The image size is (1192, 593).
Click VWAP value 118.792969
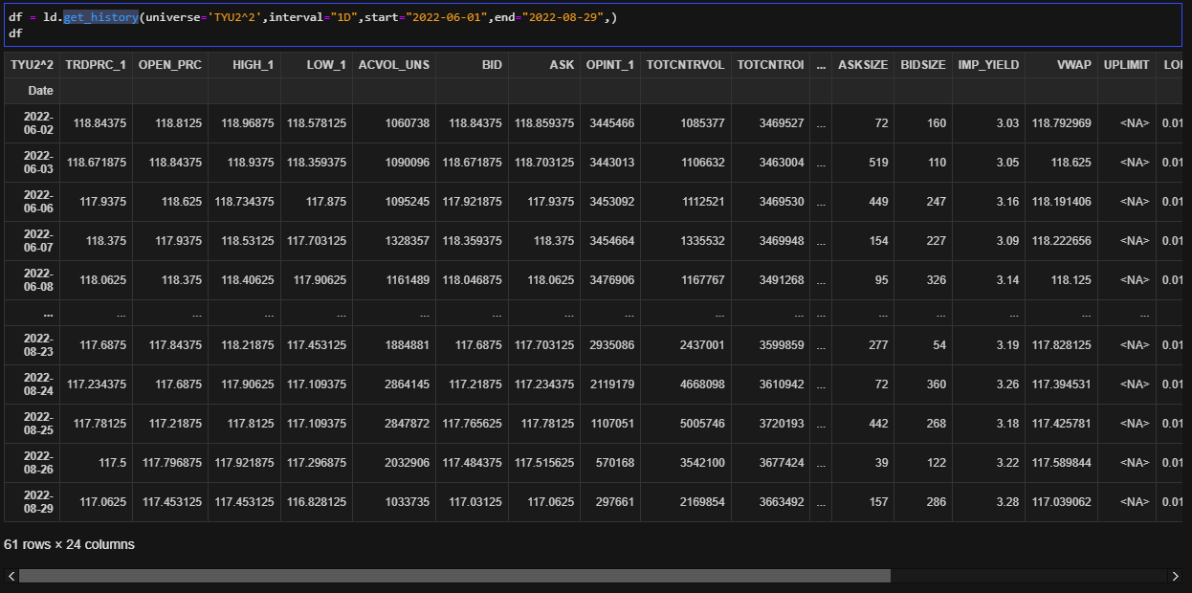click(x=1061, y=123)
